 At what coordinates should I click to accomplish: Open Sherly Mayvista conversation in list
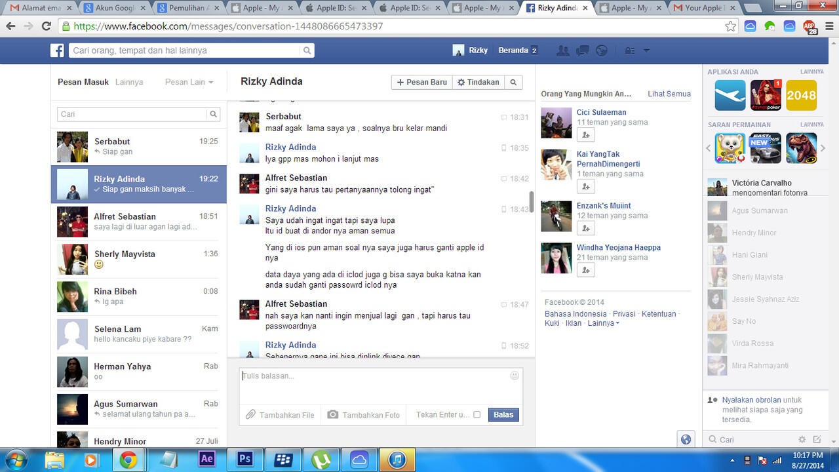point(139,259)
